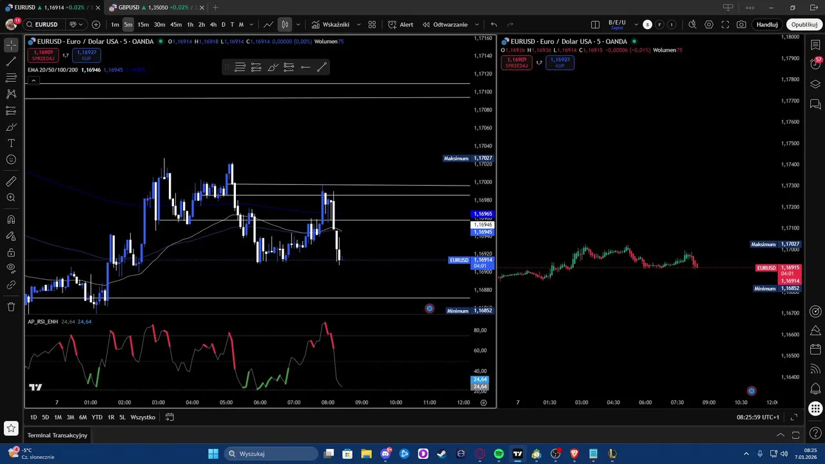Screen dimensions: 825x464
Task: Expand favorite indicators dropdown arrow
Action: [358, 24]
